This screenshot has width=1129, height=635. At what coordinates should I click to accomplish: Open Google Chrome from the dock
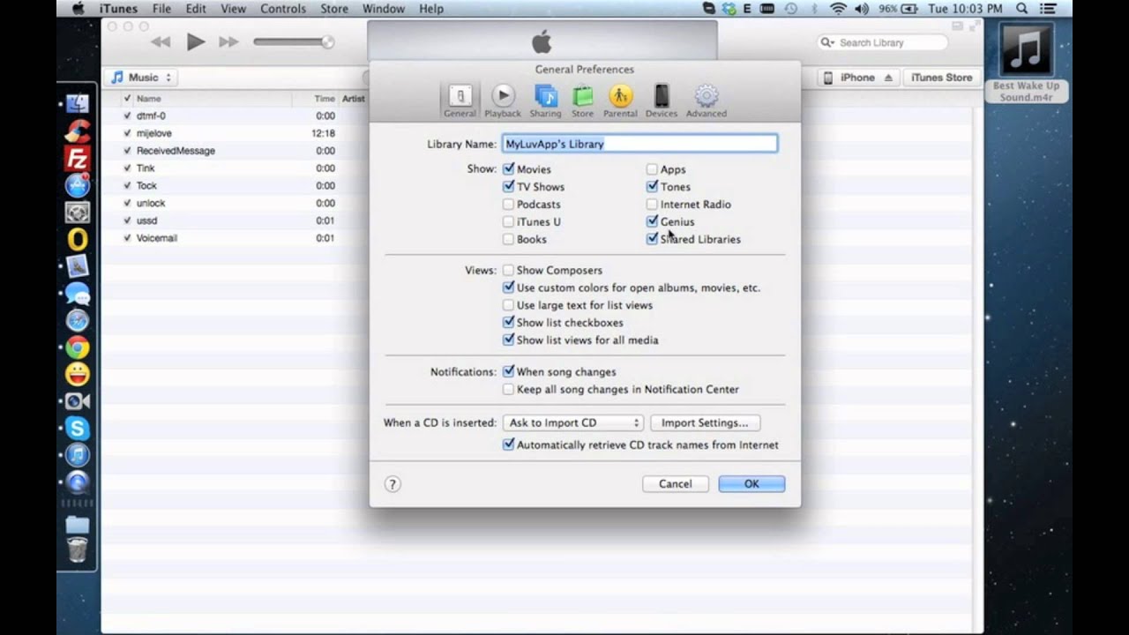(x=78, y=347)
